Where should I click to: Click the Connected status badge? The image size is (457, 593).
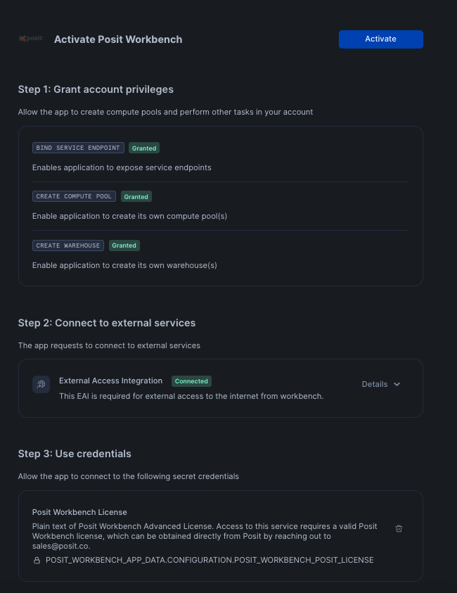[x=191, y=381]
